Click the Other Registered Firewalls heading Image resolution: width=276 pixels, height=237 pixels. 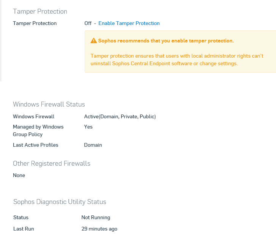tap(52, 163)
